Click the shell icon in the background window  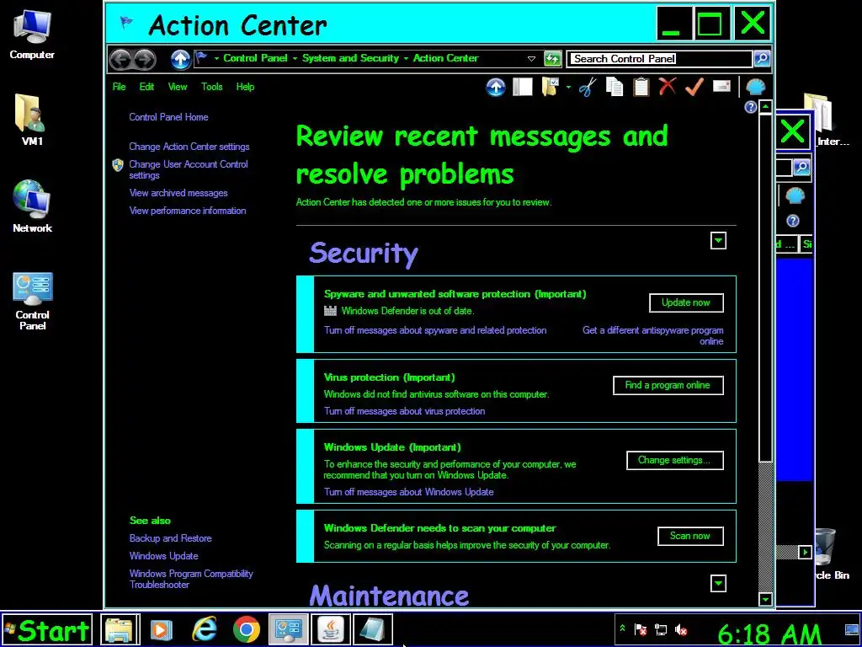pos(795,195)
